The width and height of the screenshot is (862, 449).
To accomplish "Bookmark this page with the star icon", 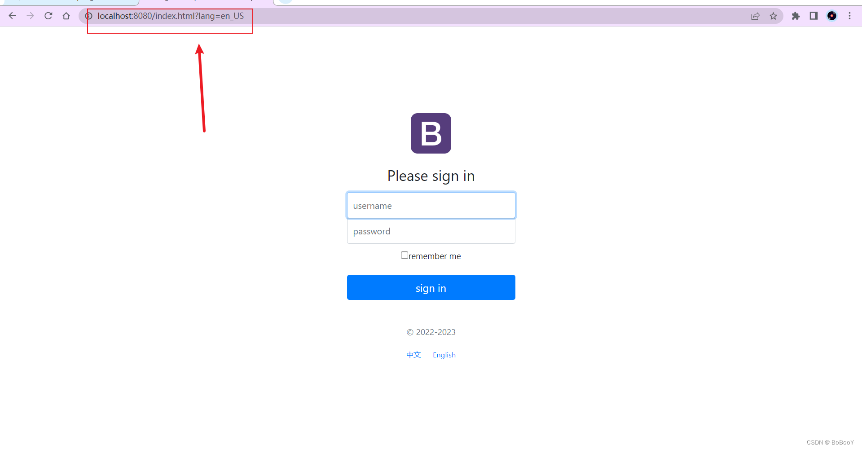I will point(773,16).
